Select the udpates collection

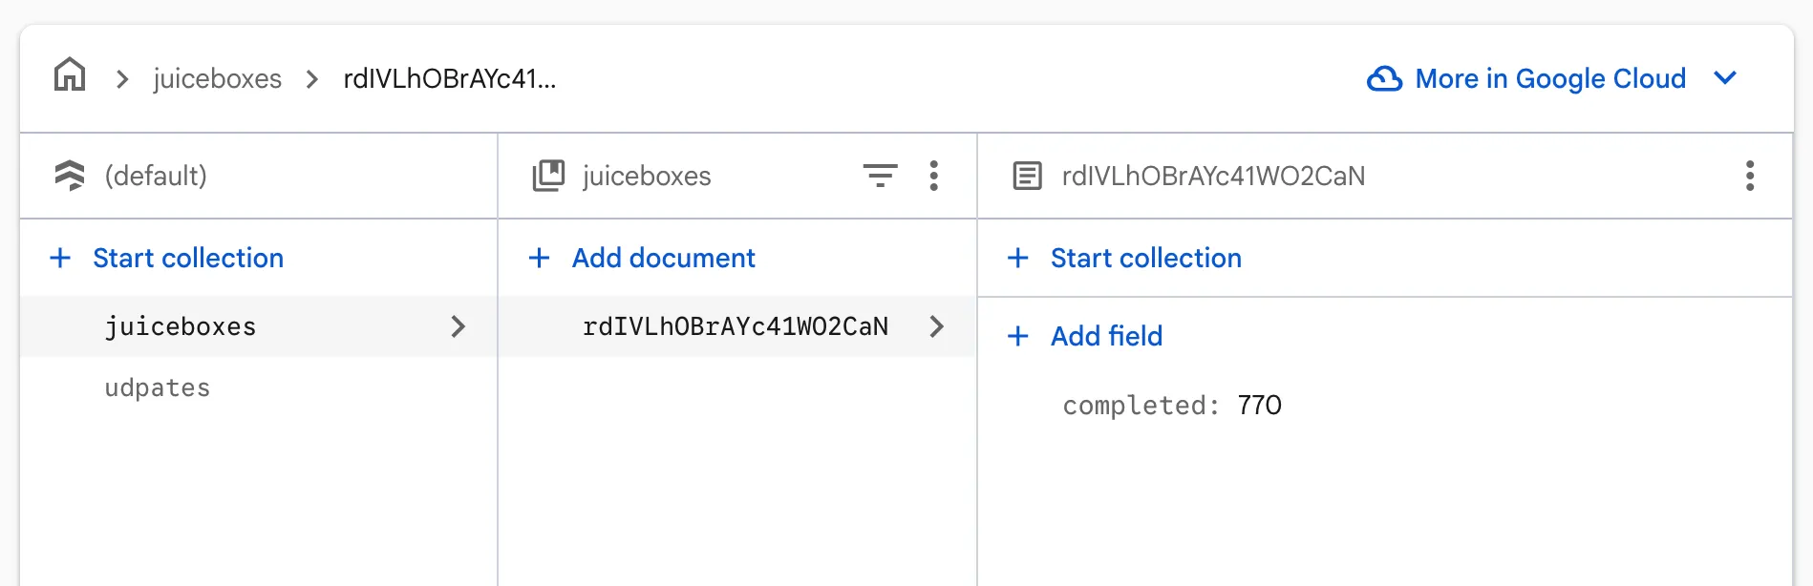157,387
